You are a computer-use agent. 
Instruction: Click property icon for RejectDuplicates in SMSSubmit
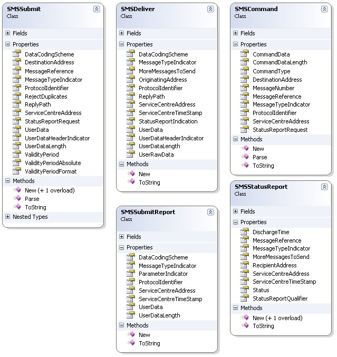coord(17,96)
